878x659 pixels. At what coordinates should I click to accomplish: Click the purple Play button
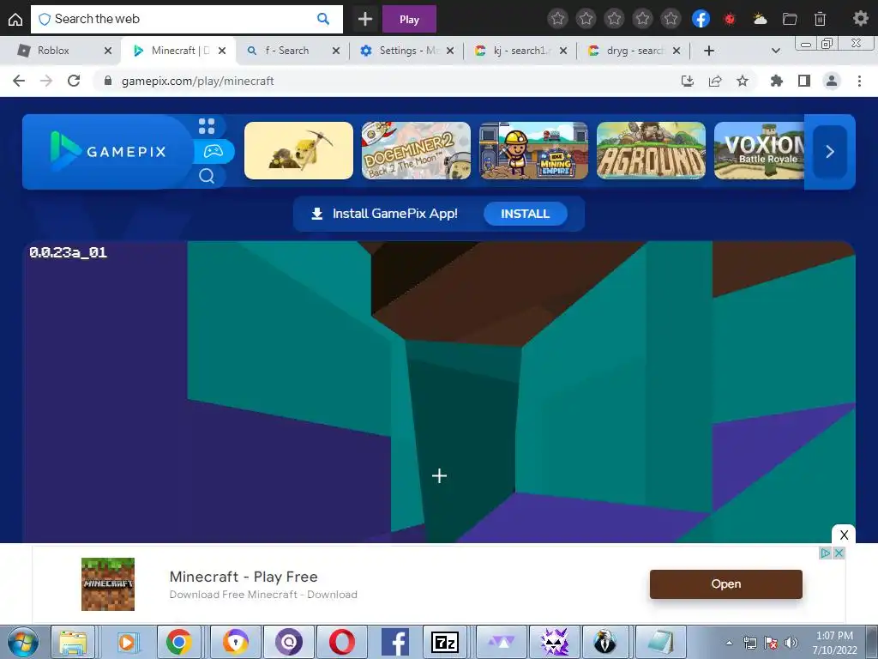click(409, 20)
